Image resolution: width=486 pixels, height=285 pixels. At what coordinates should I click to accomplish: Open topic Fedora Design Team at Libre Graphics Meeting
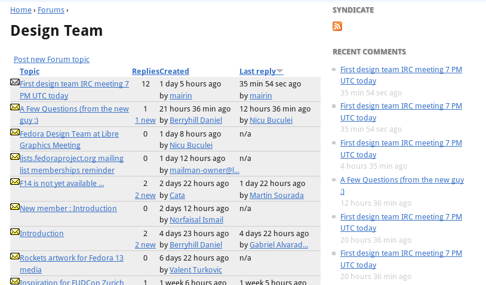69,140
